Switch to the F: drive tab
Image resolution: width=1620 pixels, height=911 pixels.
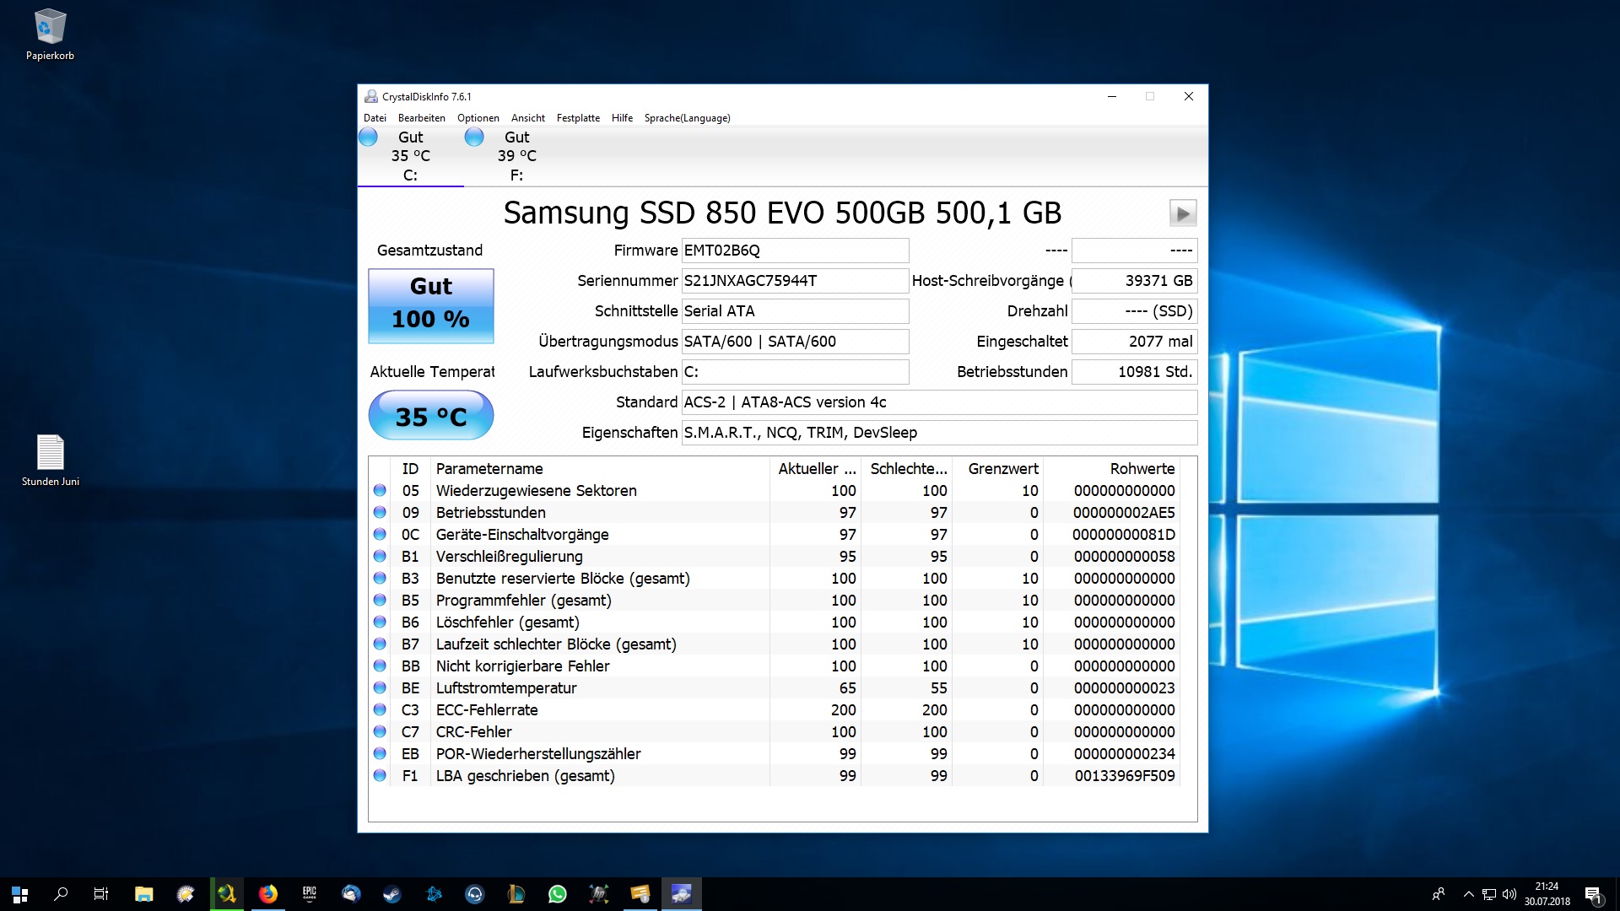pyautogui.click(x=516, y=156)
